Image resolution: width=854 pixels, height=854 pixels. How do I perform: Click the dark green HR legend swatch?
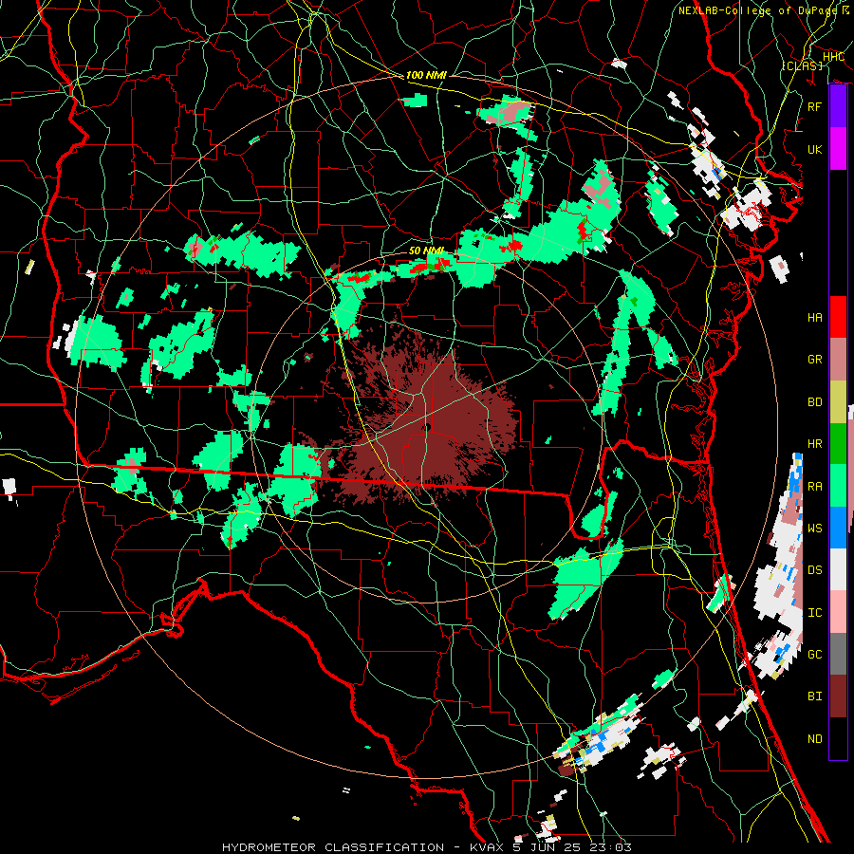pos(838,444)
